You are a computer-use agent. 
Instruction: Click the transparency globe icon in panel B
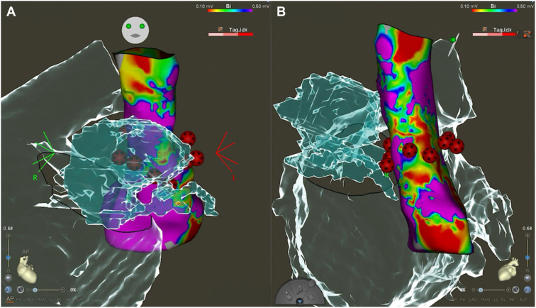[515, 290]
